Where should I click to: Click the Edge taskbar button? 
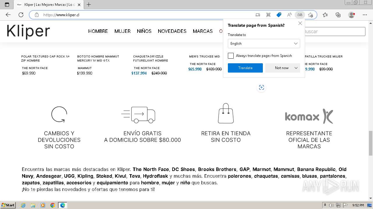pos(63,205)
